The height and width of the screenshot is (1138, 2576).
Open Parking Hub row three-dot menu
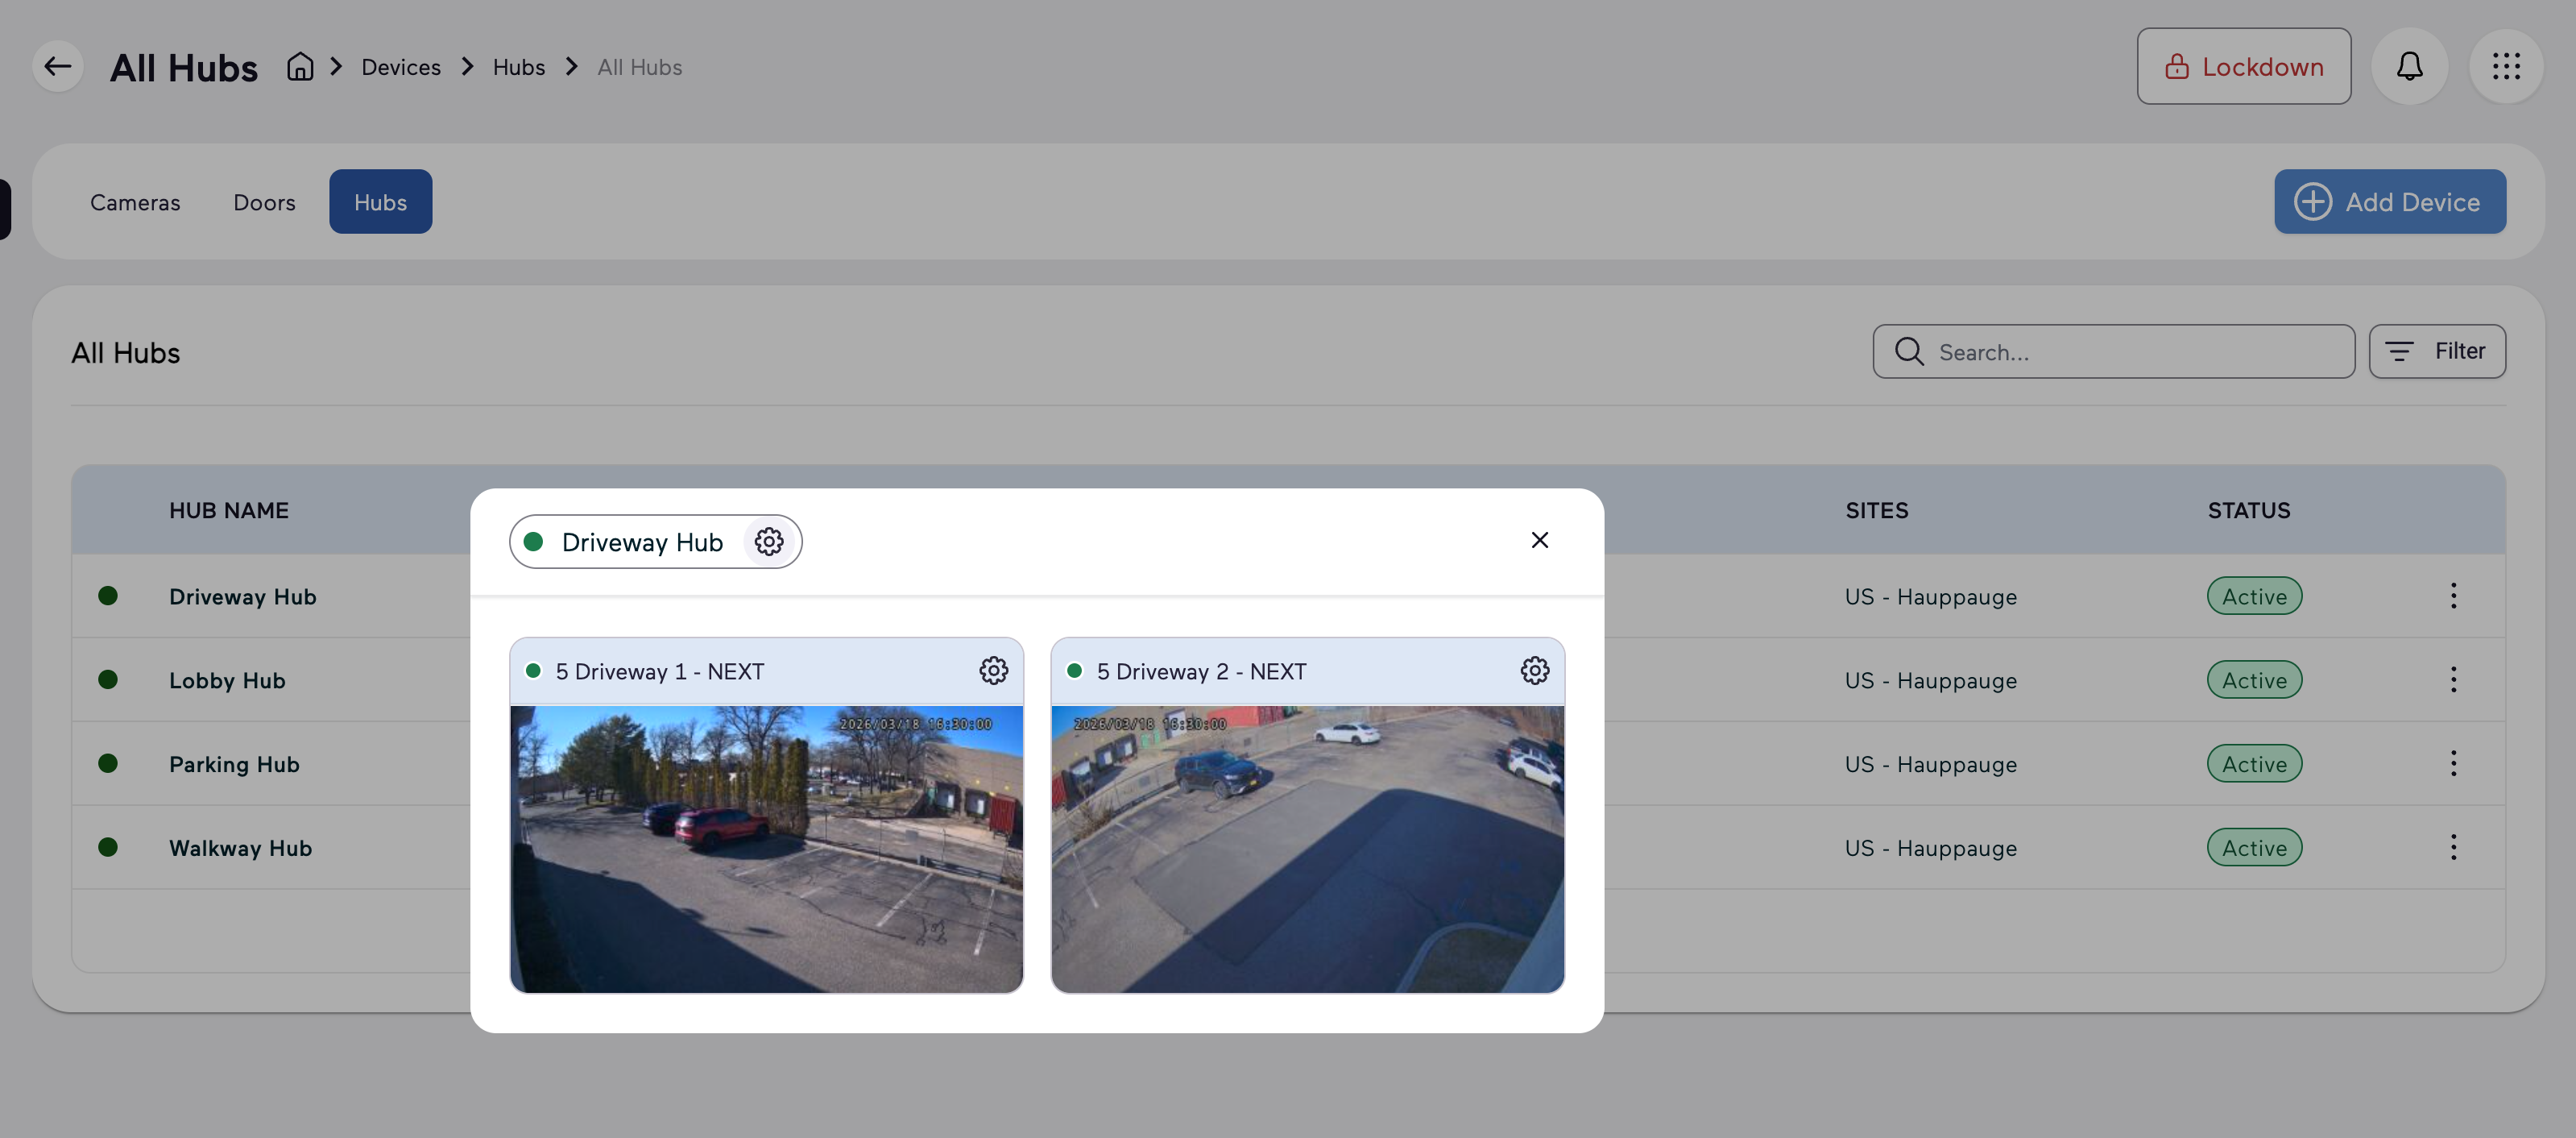click(x=2452, y=764)
